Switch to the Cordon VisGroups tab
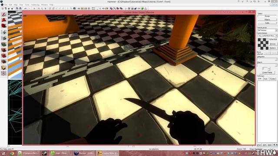 click(273, 78)
